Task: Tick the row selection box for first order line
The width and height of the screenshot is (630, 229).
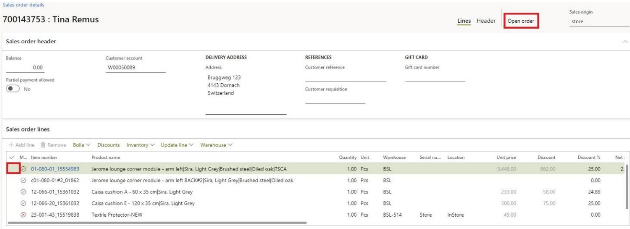Action: click(x=13, y=169)
